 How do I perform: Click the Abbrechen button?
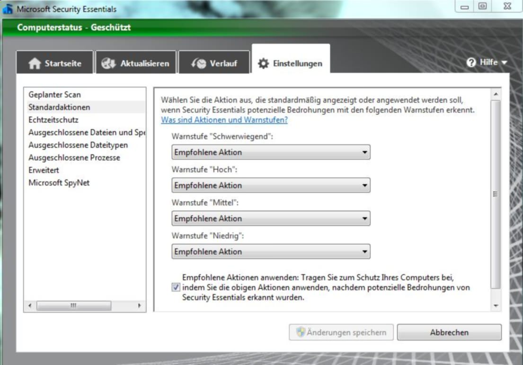coord(449,332)
